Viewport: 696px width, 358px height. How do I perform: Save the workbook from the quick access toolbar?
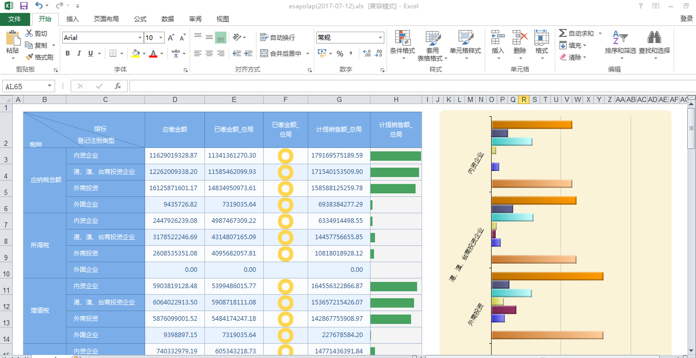click(x=24, y=6)
